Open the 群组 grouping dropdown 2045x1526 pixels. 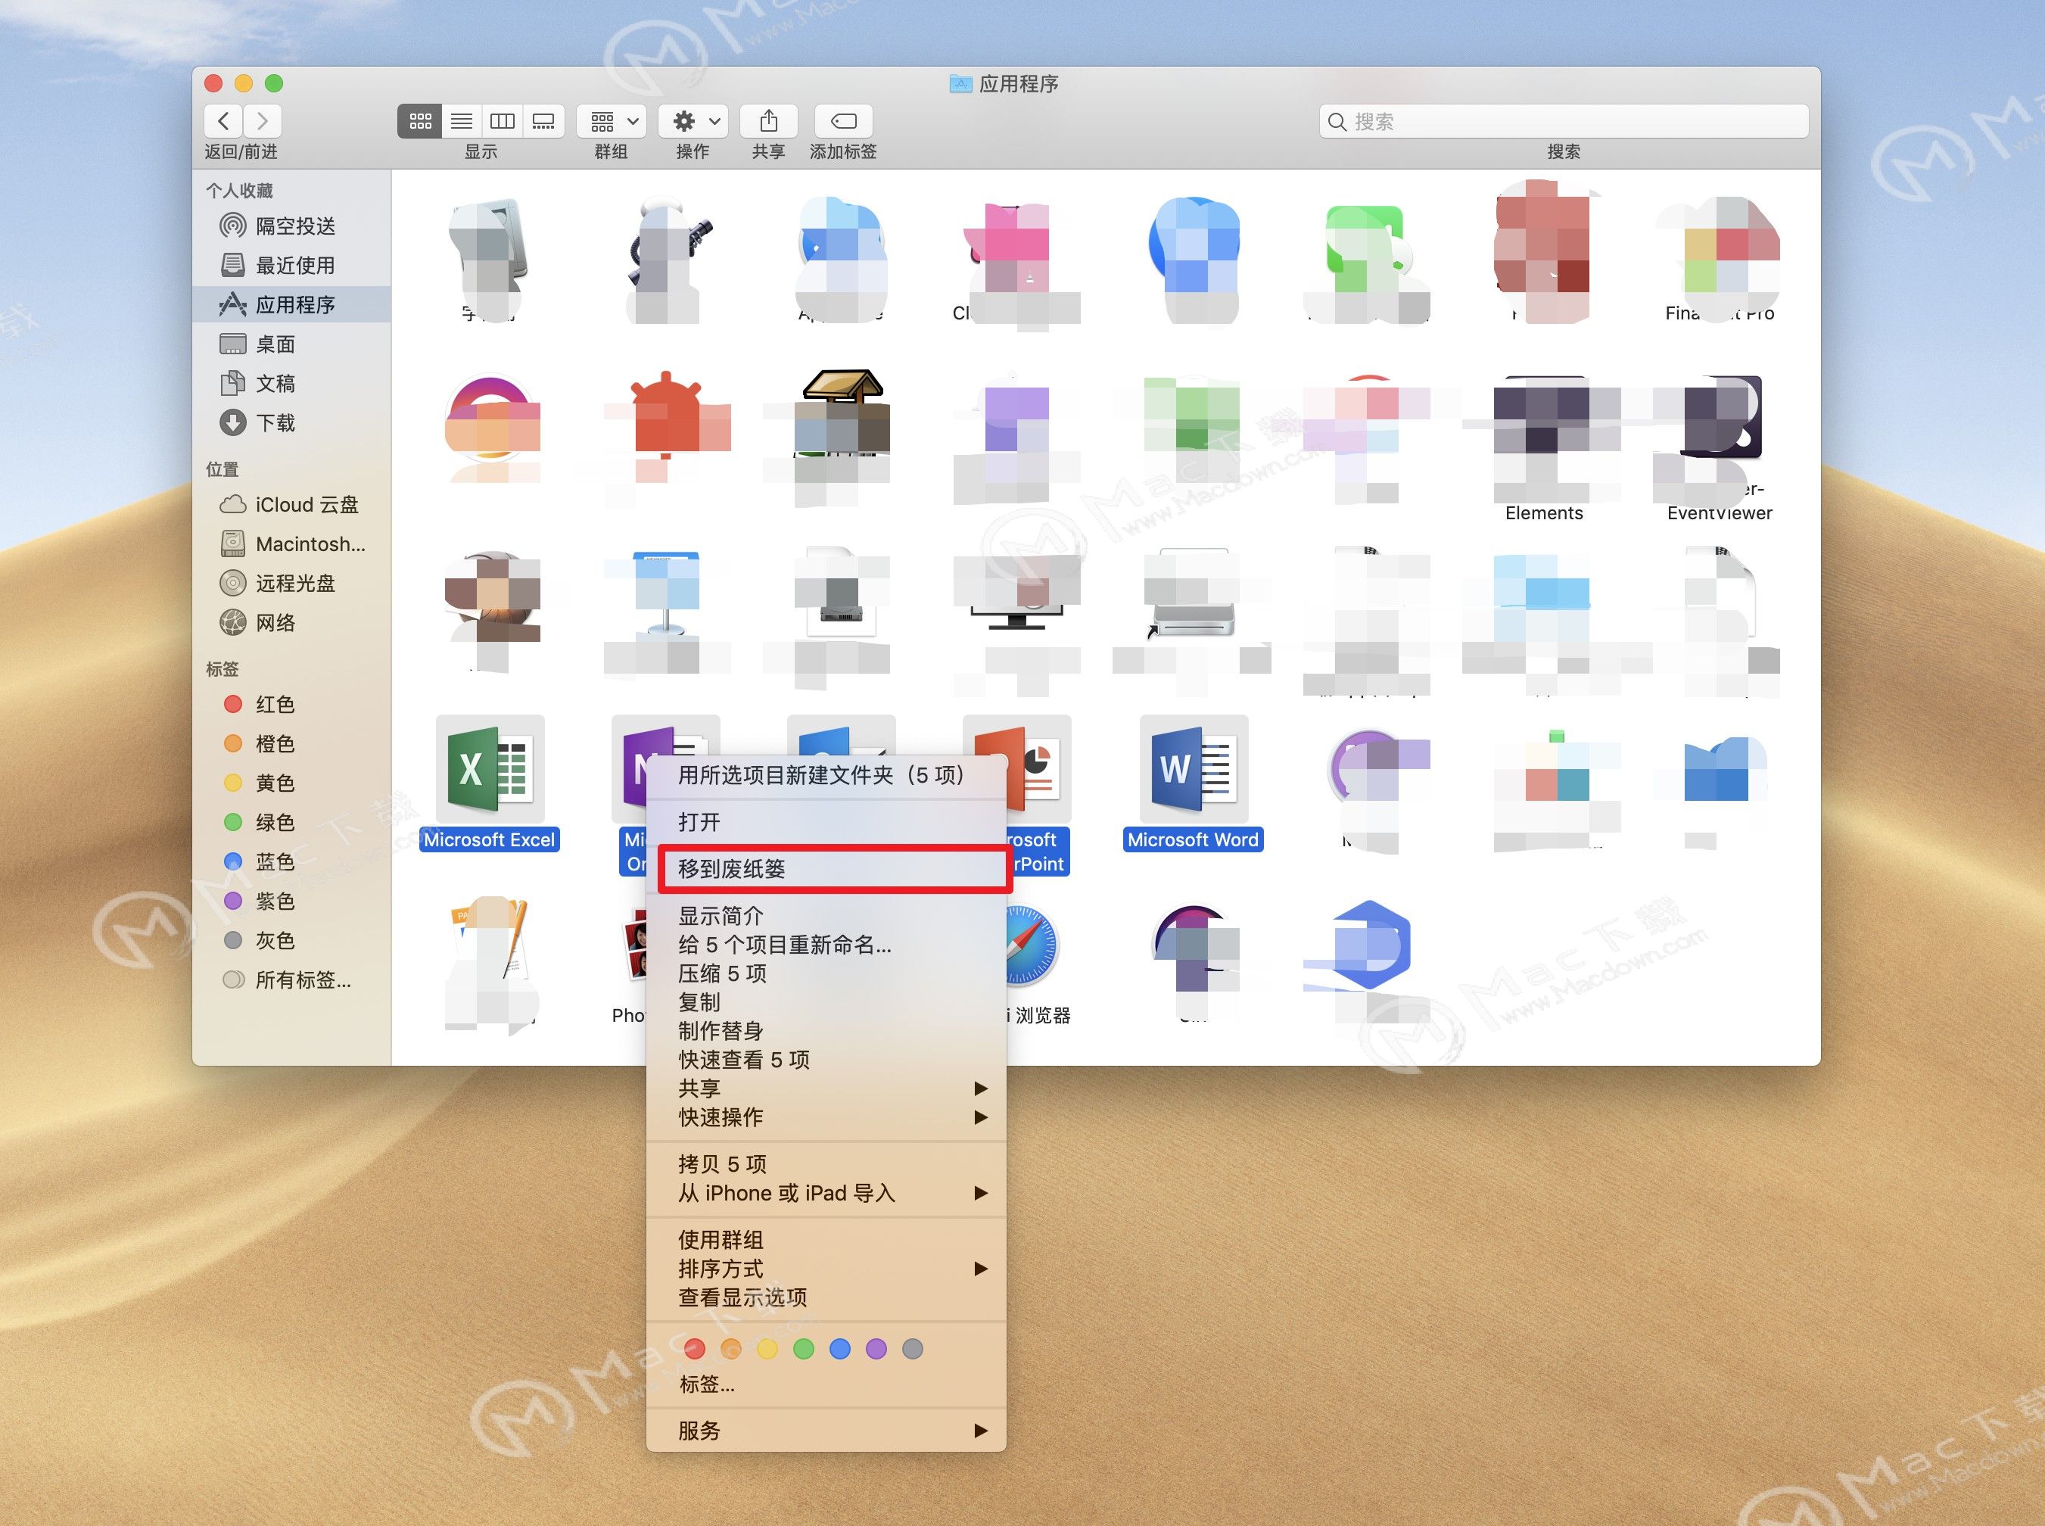(611, 121)
